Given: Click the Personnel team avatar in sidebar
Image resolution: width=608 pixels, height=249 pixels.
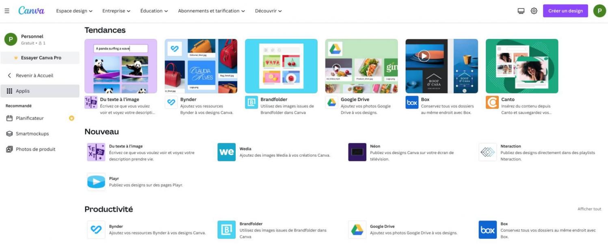Looking at the screenshot, I should click(11, 39).
